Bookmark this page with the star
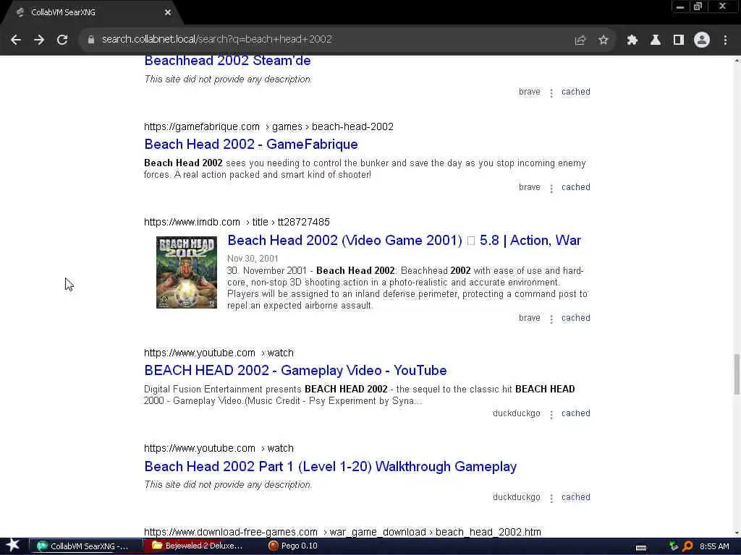The height and width of the screenshot is (555, 741). point(603,40)
